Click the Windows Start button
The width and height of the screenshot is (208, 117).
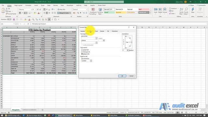(x=2, y=115)
